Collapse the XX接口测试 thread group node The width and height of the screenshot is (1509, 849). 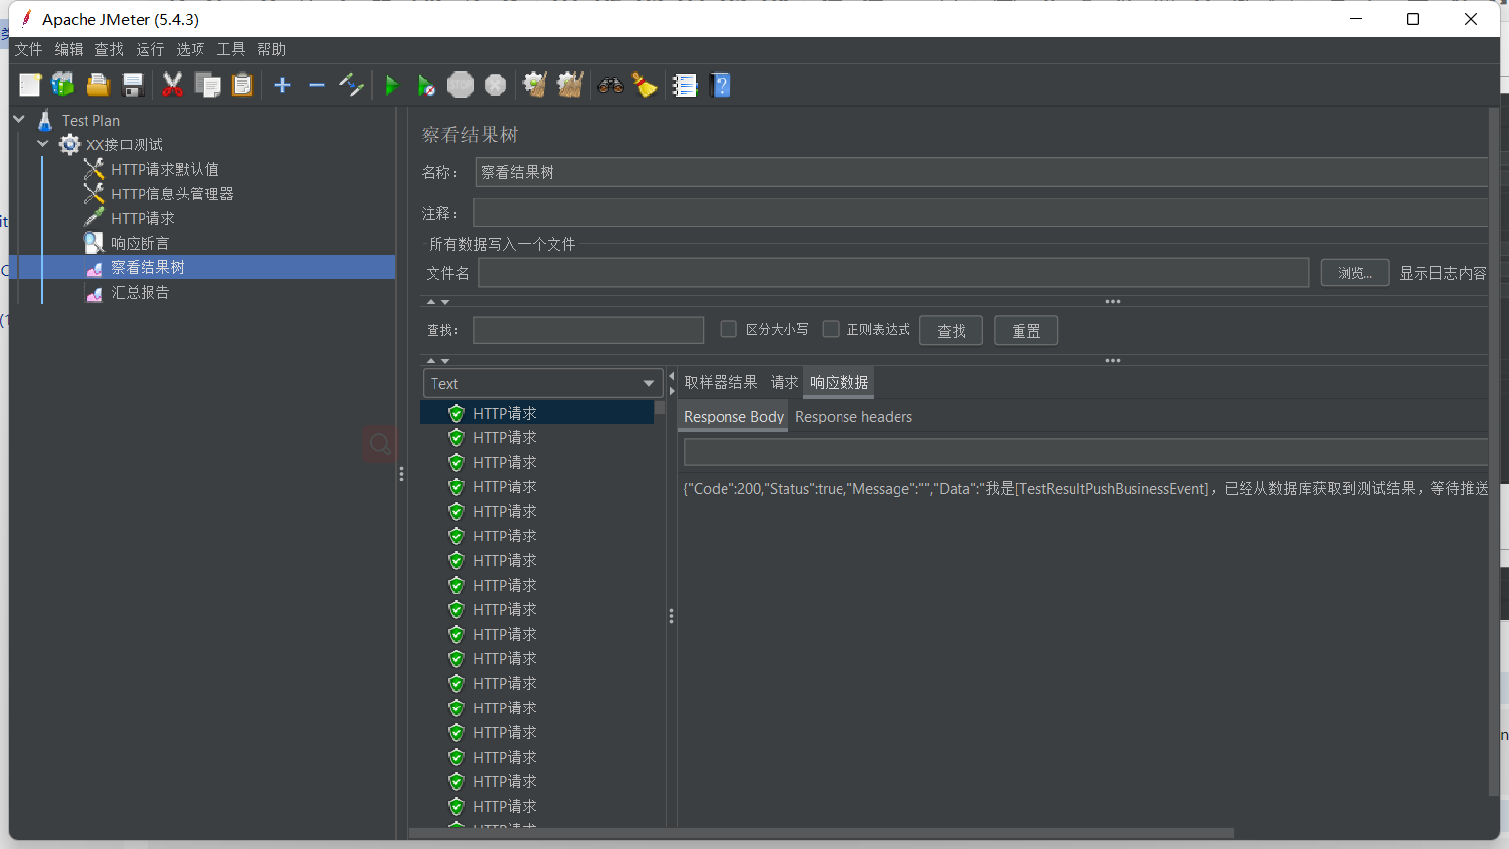[43, 143]
